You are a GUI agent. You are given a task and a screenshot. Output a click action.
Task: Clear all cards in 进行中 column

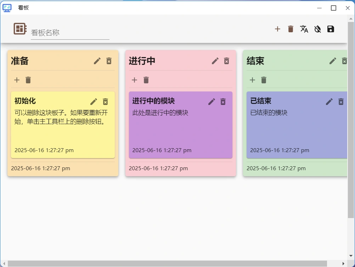pyautogui.click(x=146, y=80)
